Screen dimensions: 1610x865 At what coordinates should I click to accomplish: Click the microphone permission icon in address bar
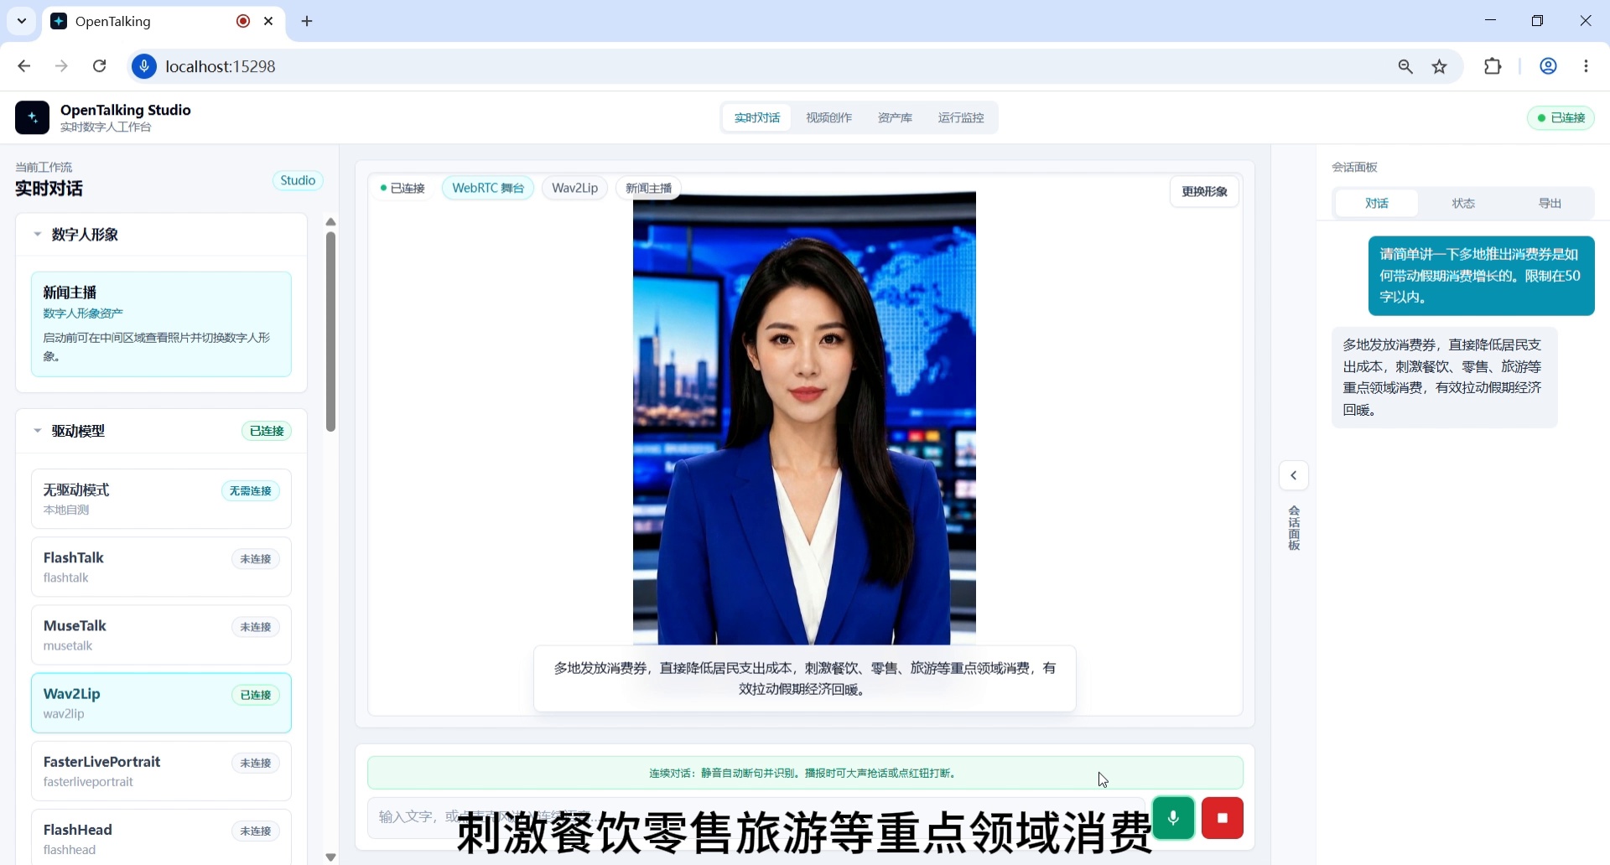click(x=144, y=66)
